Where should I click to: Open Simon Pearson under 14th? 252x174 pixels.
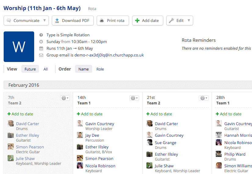[99, 158]
